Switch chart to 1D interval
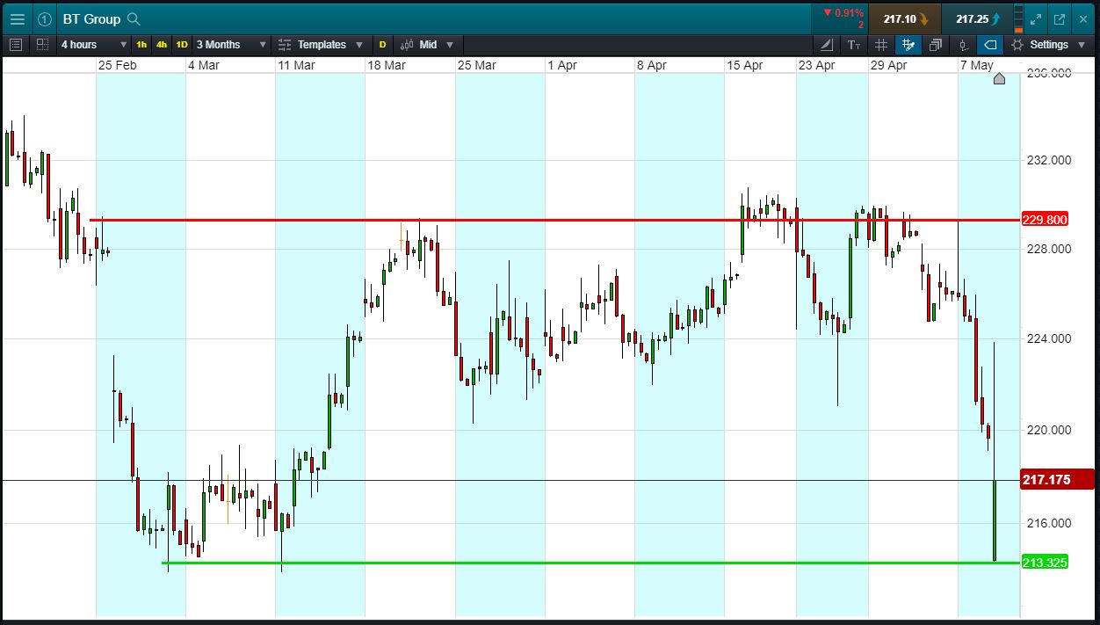 pos(182,44)
